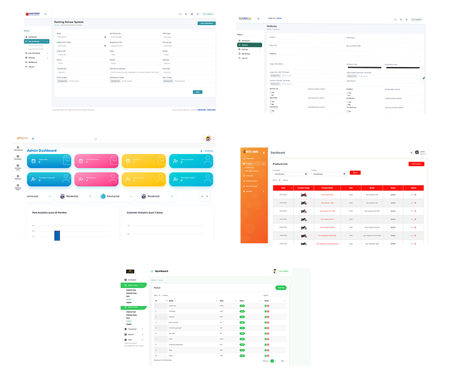Viewport: 471px width, 376px height.
Task: Click green checkmark icon at Website panel edge
Action: (423, 78)
